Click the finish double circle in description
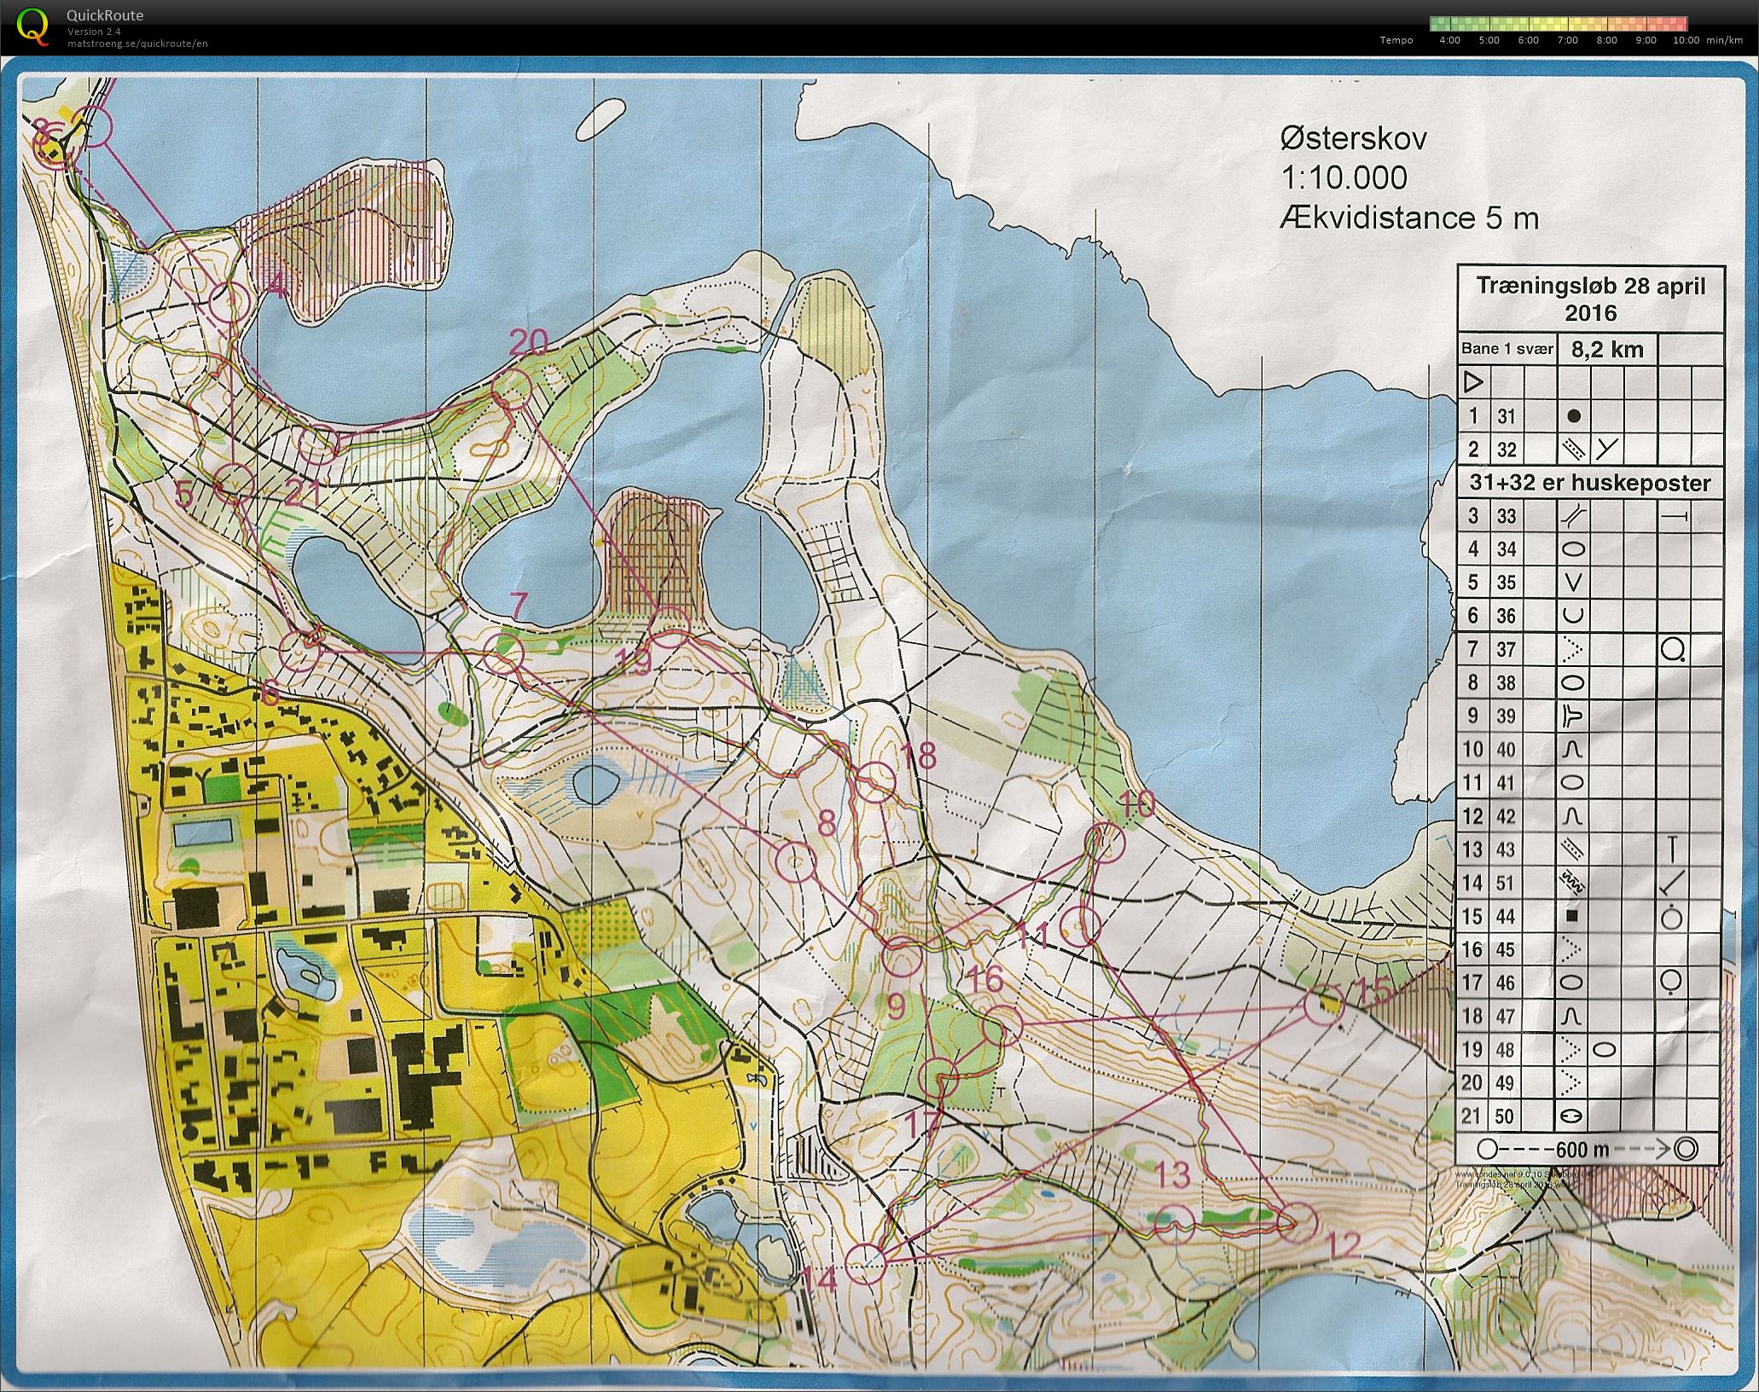 point(1684,1148)
